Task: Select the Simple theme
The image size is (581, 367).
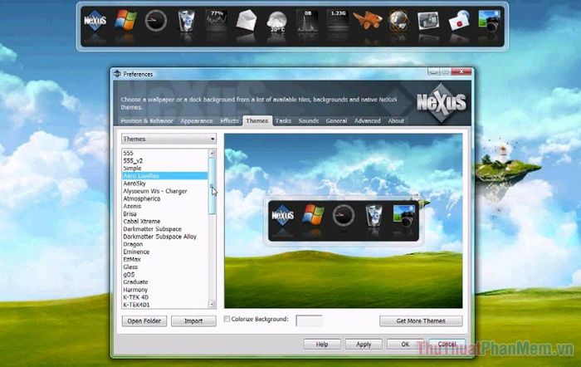Action: (164, 169)
